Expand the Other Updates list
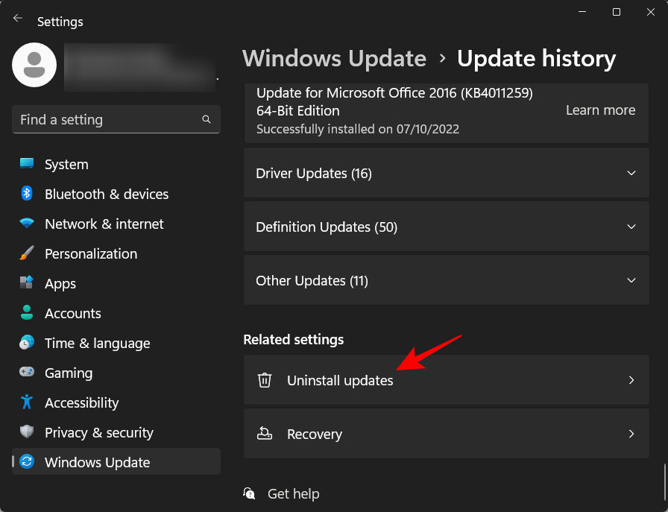Image resolution: width=668 pixels, height=512 pixels. click(631, 280)
